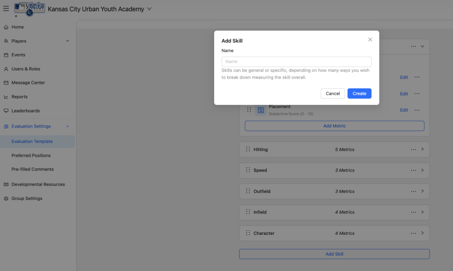This screenshot has width=453, height=271.
Task: Click the Leaderboards sidebar icon
Action: coord(6,111)
